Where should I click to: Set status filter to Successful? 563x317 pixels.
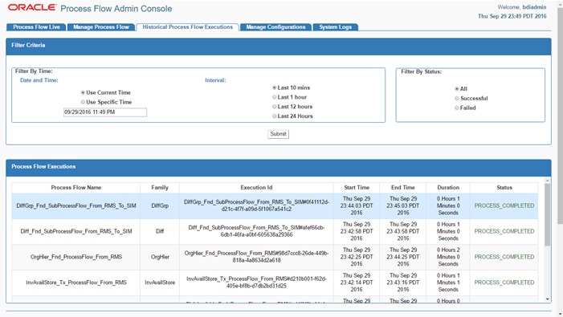click(x=457, y=98)
